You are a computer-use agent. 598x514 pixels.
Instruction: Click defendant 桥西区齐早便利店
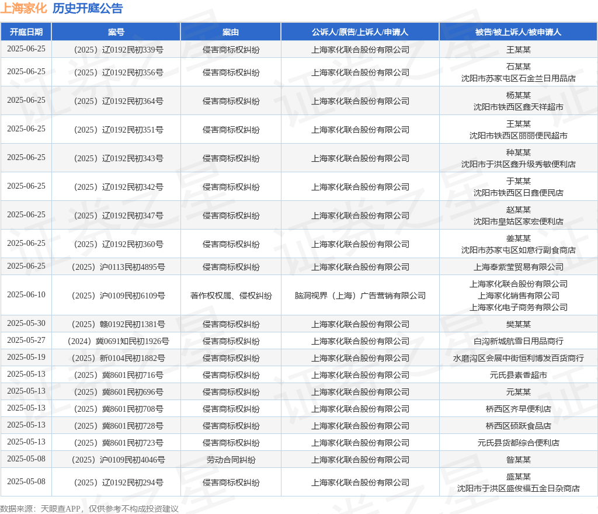(x=519, y=409)
